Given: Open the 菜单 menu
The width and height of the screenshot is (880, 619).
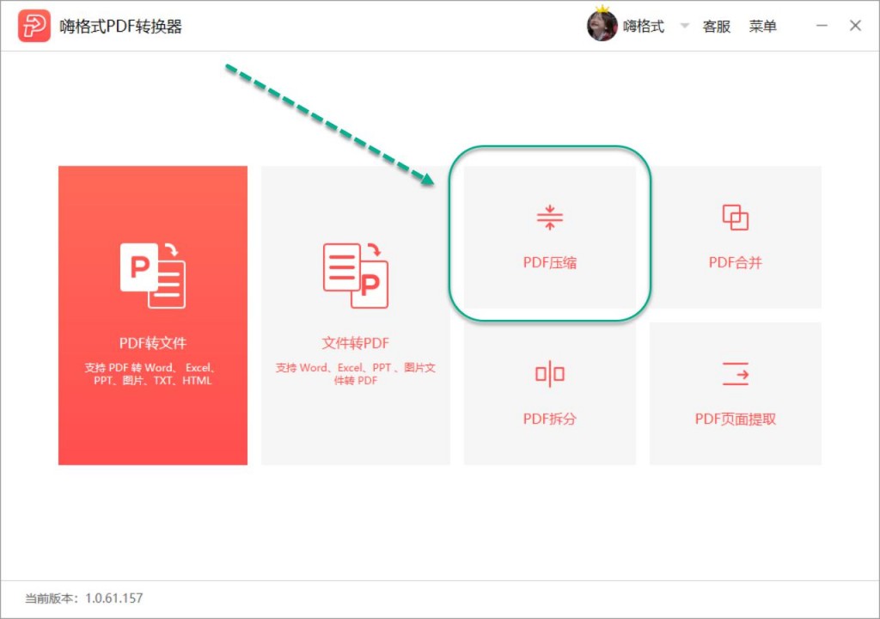Looking at the screenshot, I should click(x=763, y=27).
